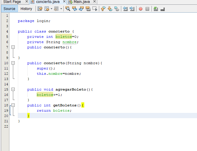The width and height of the screenshot is (197, 151).
Task: Toggle Rectangular Selection mode
Action: 95,9
